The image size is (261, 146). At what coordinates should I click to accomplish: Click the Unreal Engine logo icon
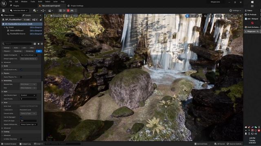click(x=4, y=3)
